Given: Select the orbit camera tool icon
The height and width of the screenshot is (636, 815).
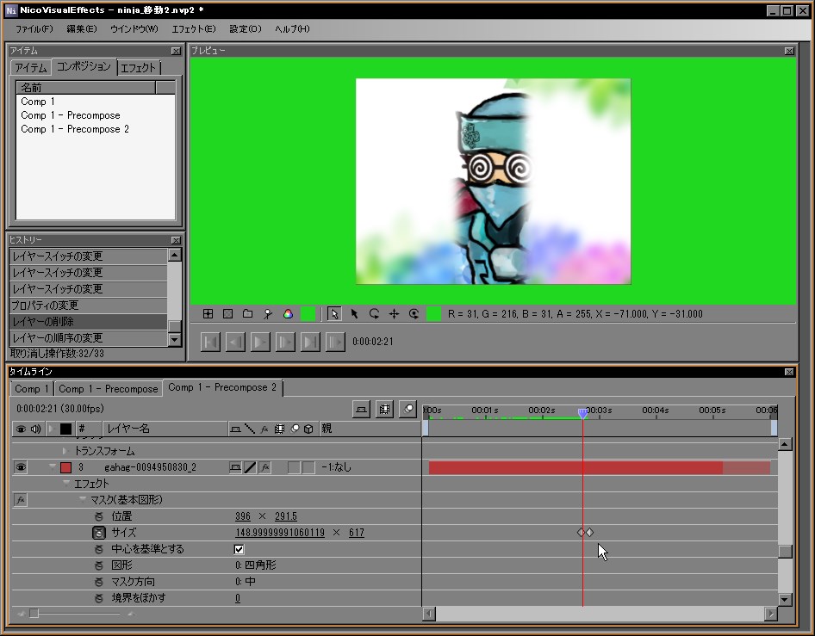Looking at the screenshot, I should [x=414, y=313].
